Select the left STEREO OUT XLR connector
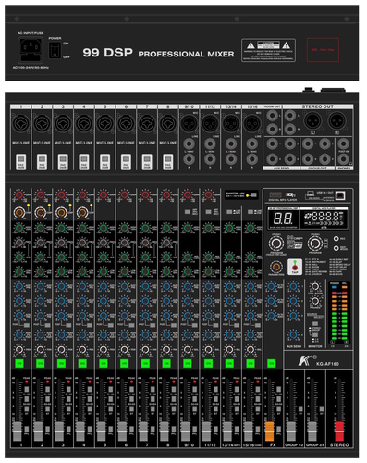The height and width of the screenshot is (463, 367). tap(312, 120)
